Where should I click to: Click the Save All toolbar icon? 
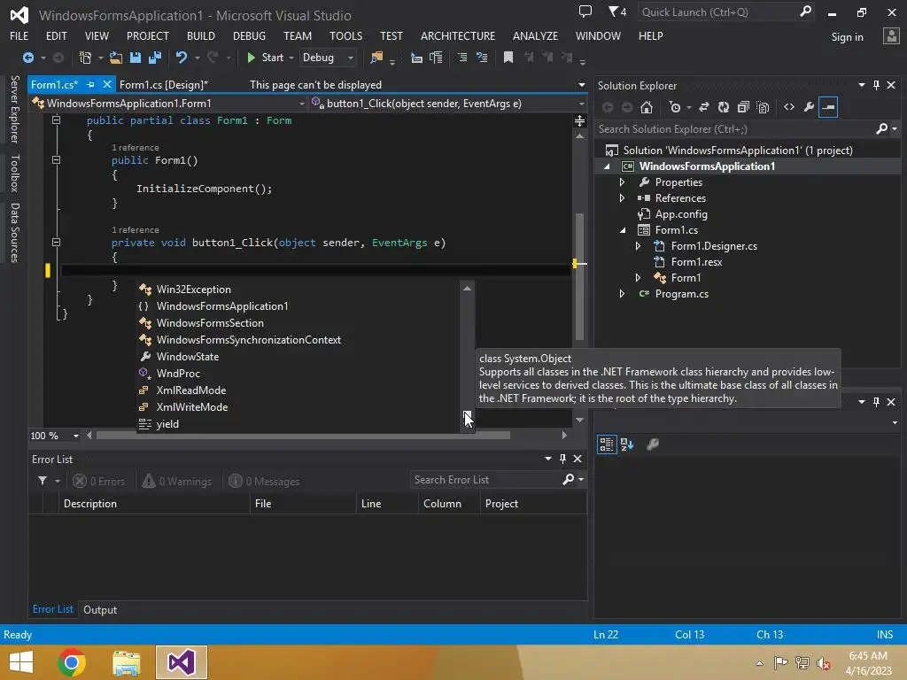pyautogui.click(x=155, y=58)
